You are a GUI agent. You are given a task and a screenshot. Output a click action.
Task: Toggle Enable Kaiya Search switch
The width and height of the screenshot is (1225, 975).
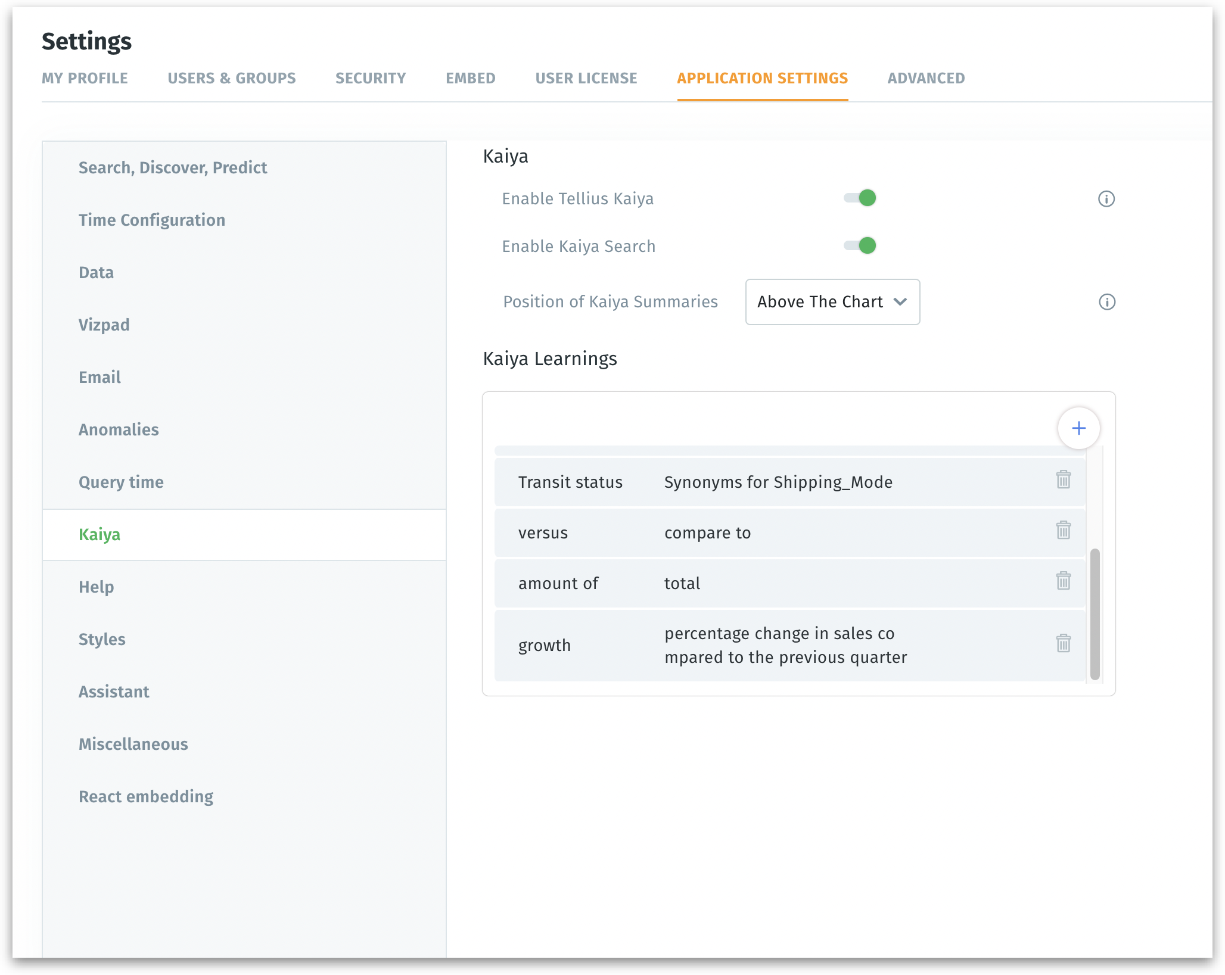click(860, 245)
